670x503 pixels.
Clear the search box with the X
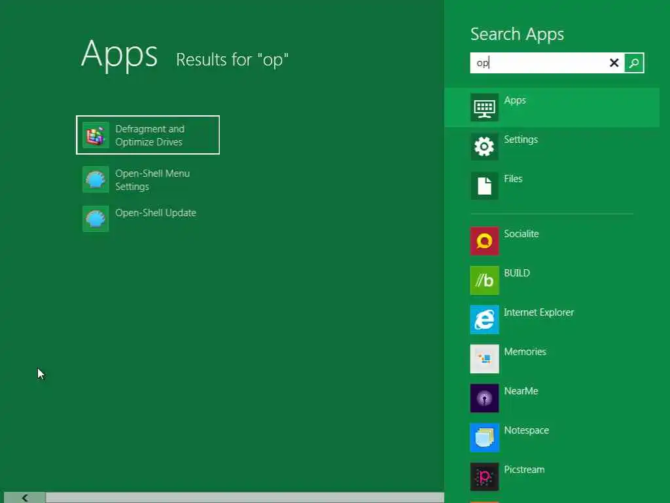614,63
